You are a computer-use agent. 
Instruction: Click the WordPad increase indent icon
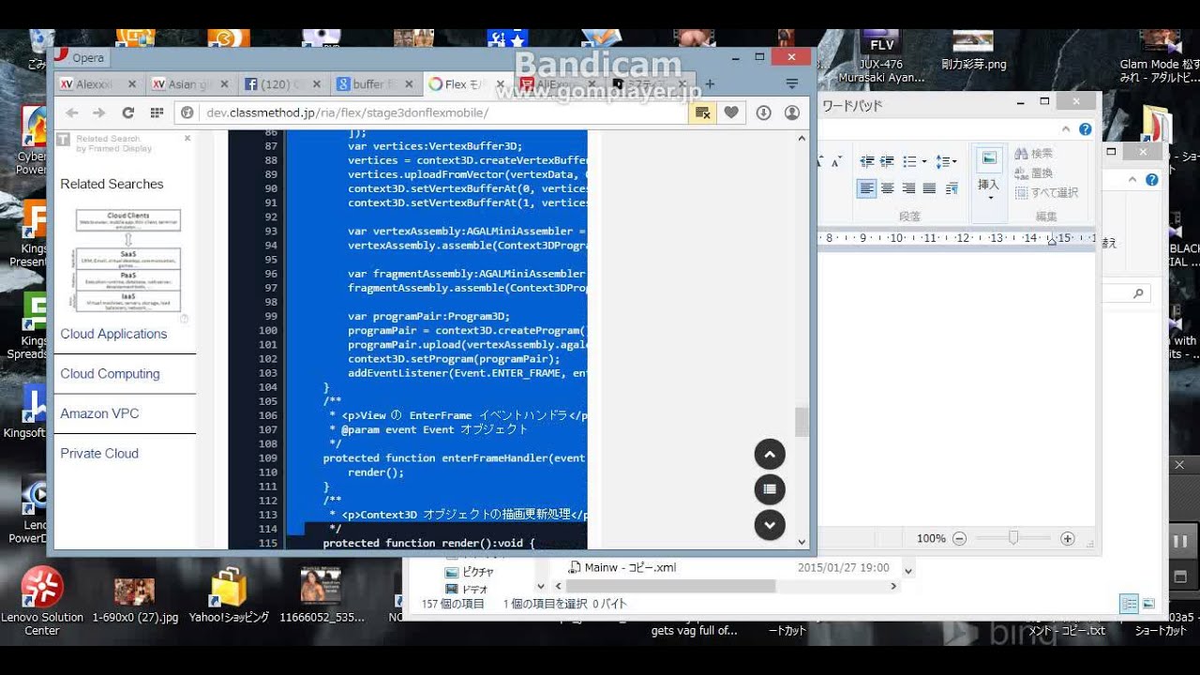tap(887, 162)
